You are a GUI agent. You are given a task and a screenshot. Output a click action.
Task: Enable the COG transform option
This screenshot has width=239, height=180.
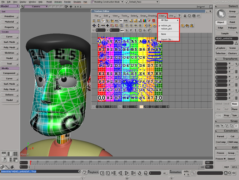click(218, 115)
